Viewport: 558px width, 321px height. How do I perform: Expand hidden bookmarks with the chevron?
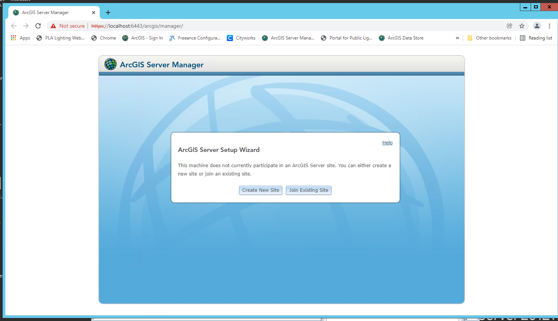click(457, 38)
